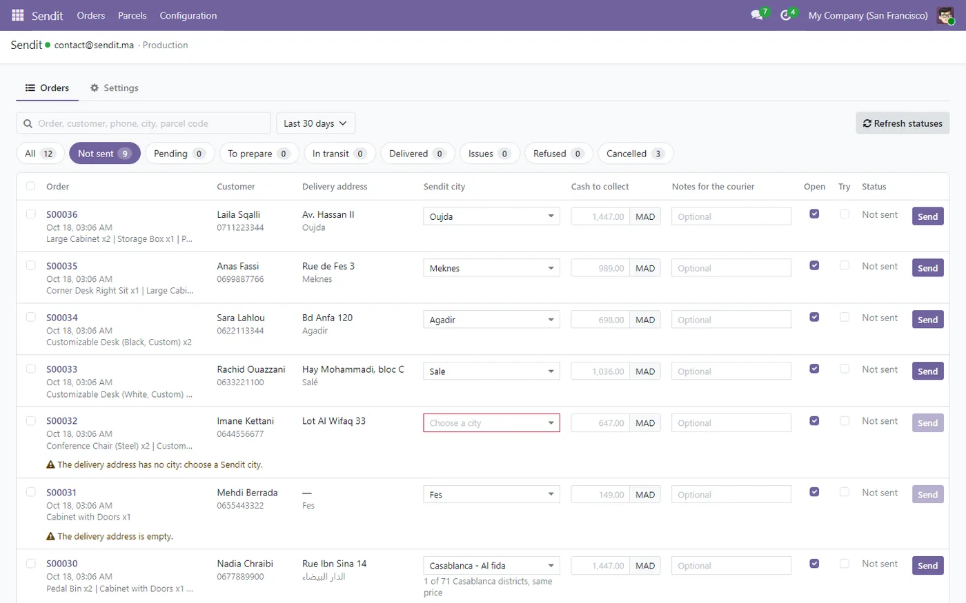Image resolution: width=966 pixels, height=603 pixels.
Task: Open the Parcels menu
Action: [x=132, y=15]
